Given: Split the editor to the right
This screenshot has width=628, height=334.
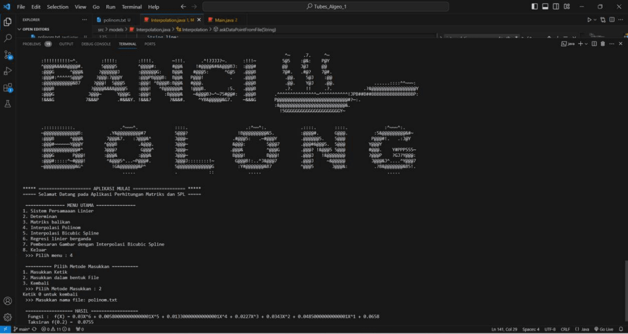Looking at the screenshot, I should click(x=612, y=20).
